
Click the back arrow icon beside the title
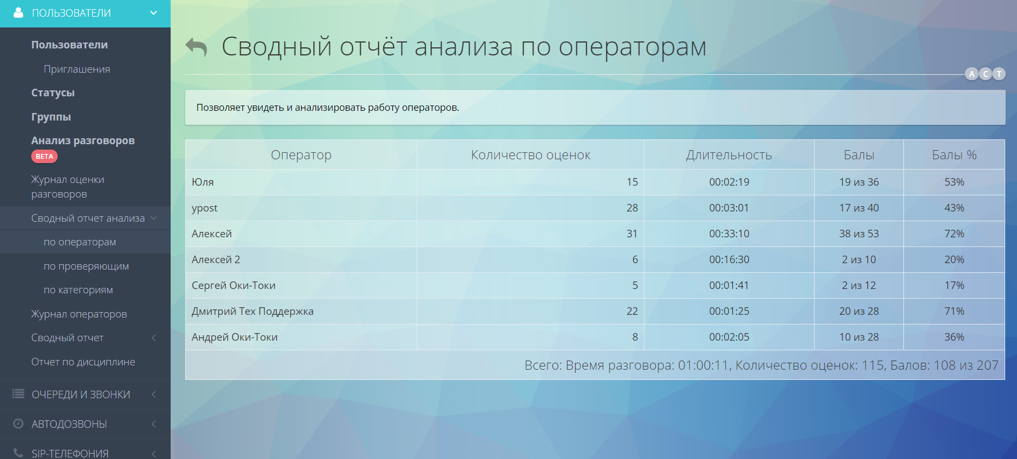pos(196,47)
